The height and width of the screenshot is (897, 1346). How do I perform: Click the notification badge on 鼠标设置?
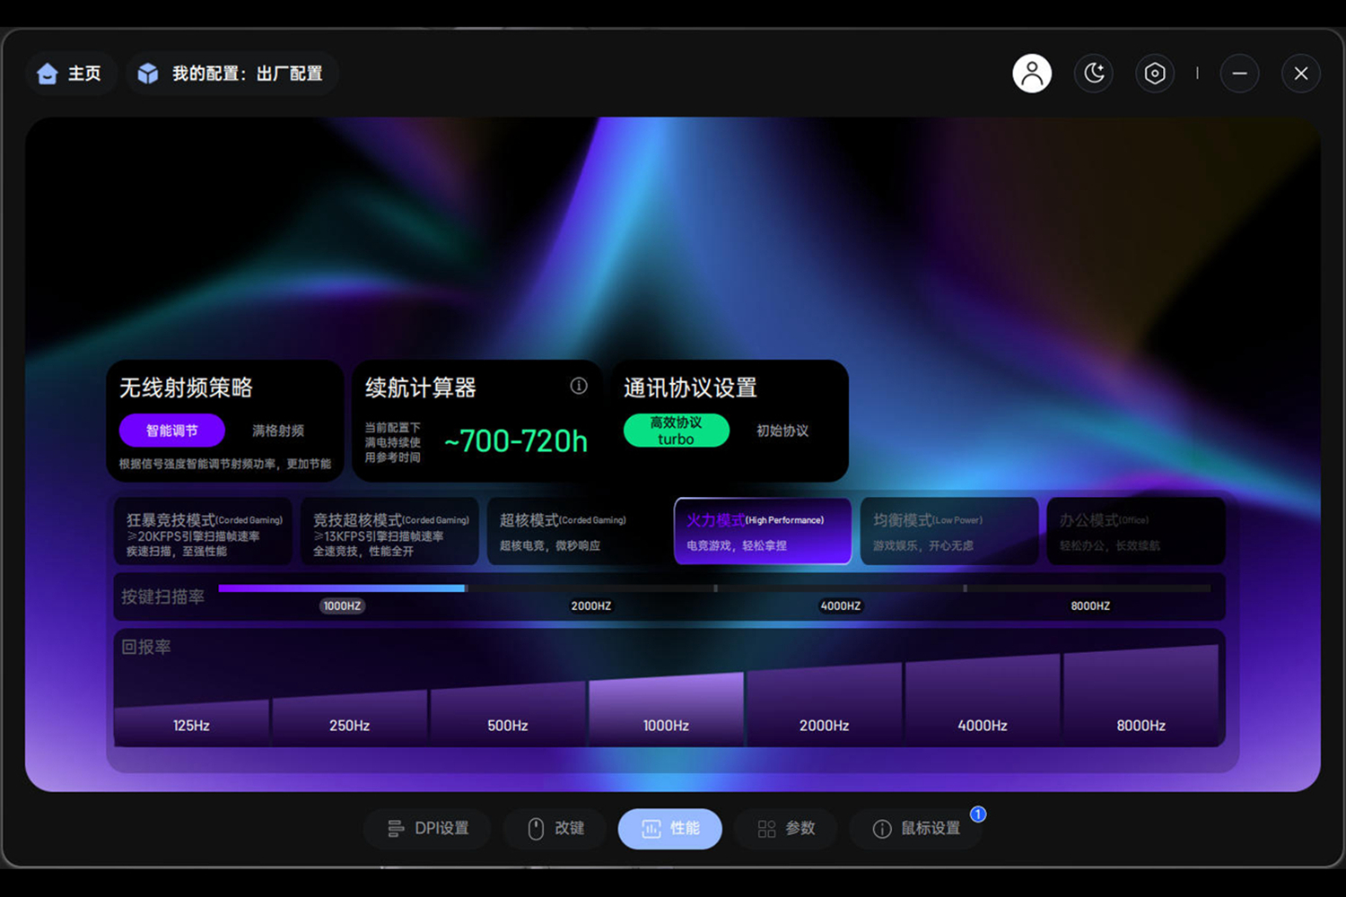[x=978, y=814]
